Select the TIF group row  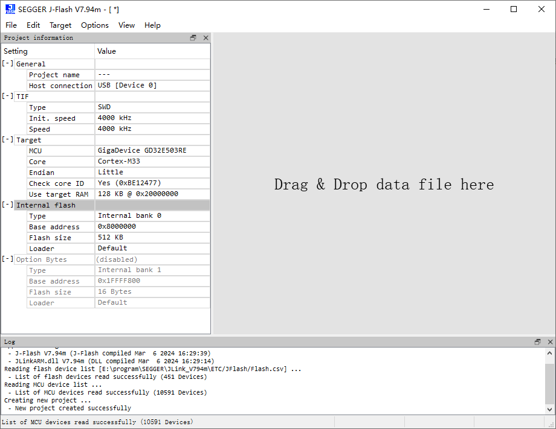coord(112,97)
